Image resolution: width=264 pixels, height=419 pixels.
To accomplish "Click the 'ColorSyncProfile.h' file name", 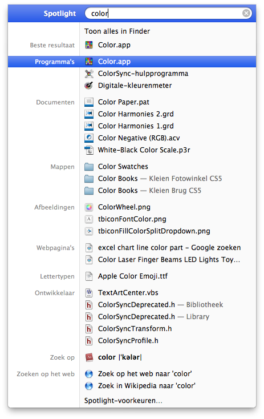I will (128, 341).
